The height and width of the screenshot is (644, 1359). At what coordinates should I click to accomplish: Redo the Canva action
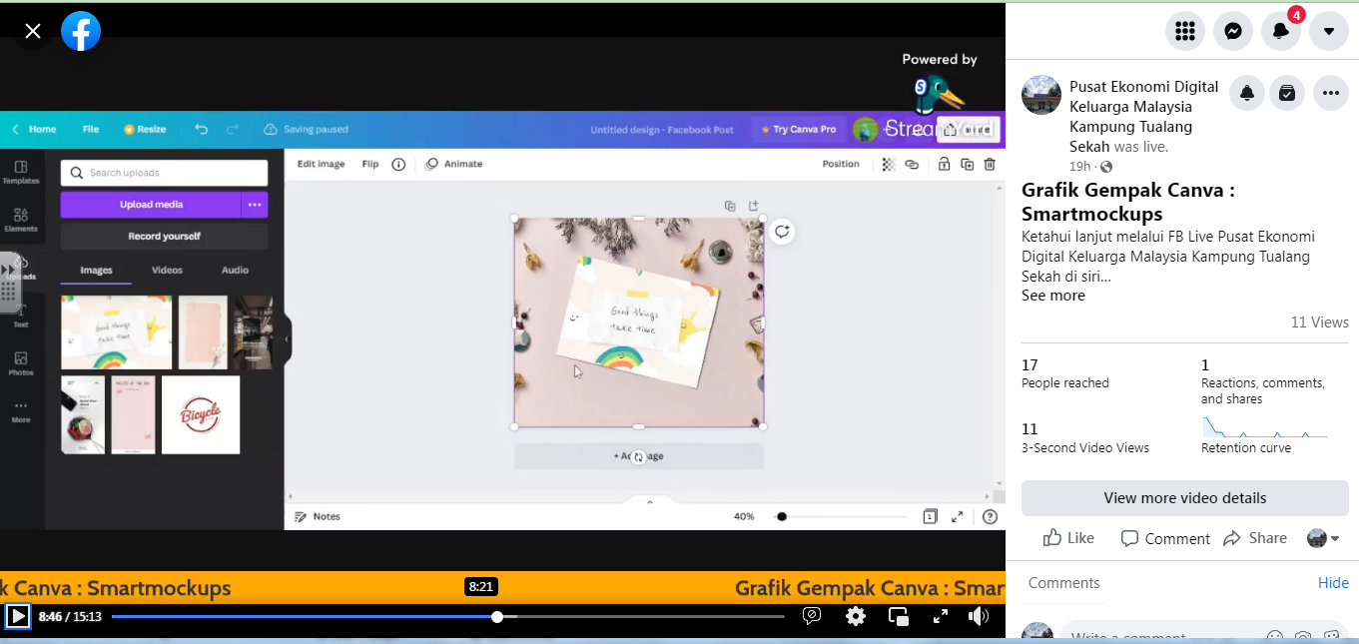(233, 129)
